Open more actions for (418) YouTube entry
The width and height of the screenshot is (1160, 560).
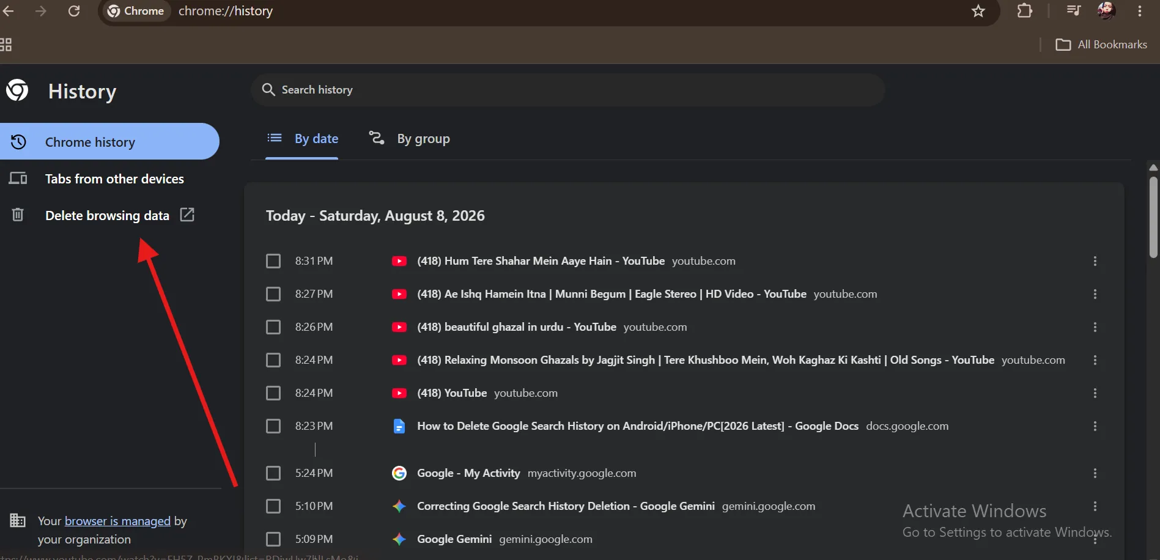point(1095,393)
